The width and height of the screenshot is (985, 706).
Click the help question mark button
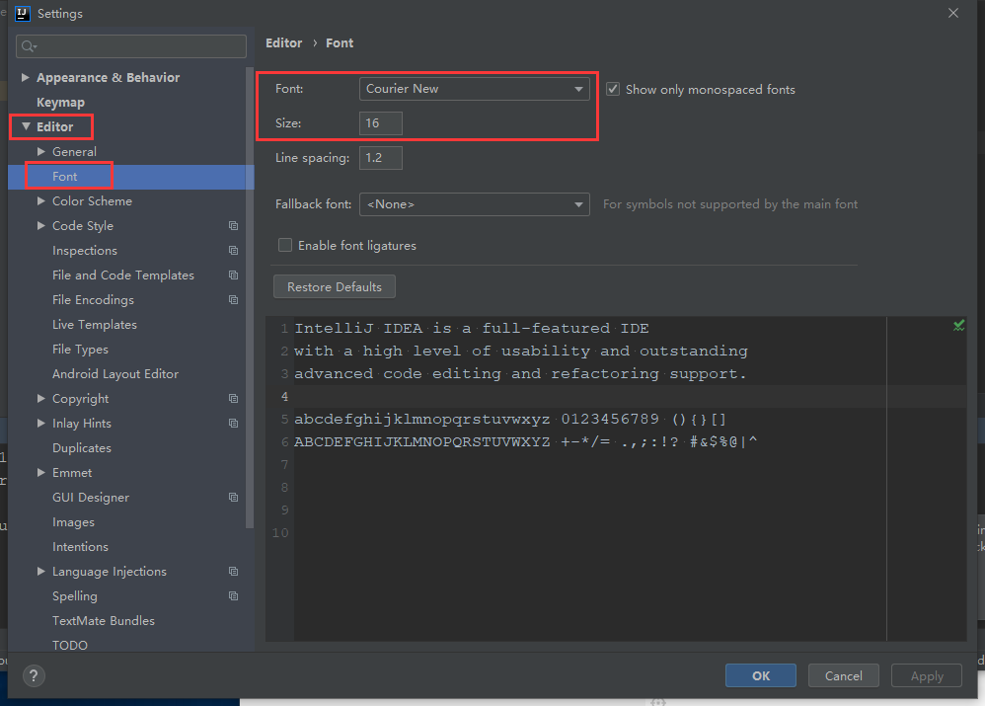34,675
